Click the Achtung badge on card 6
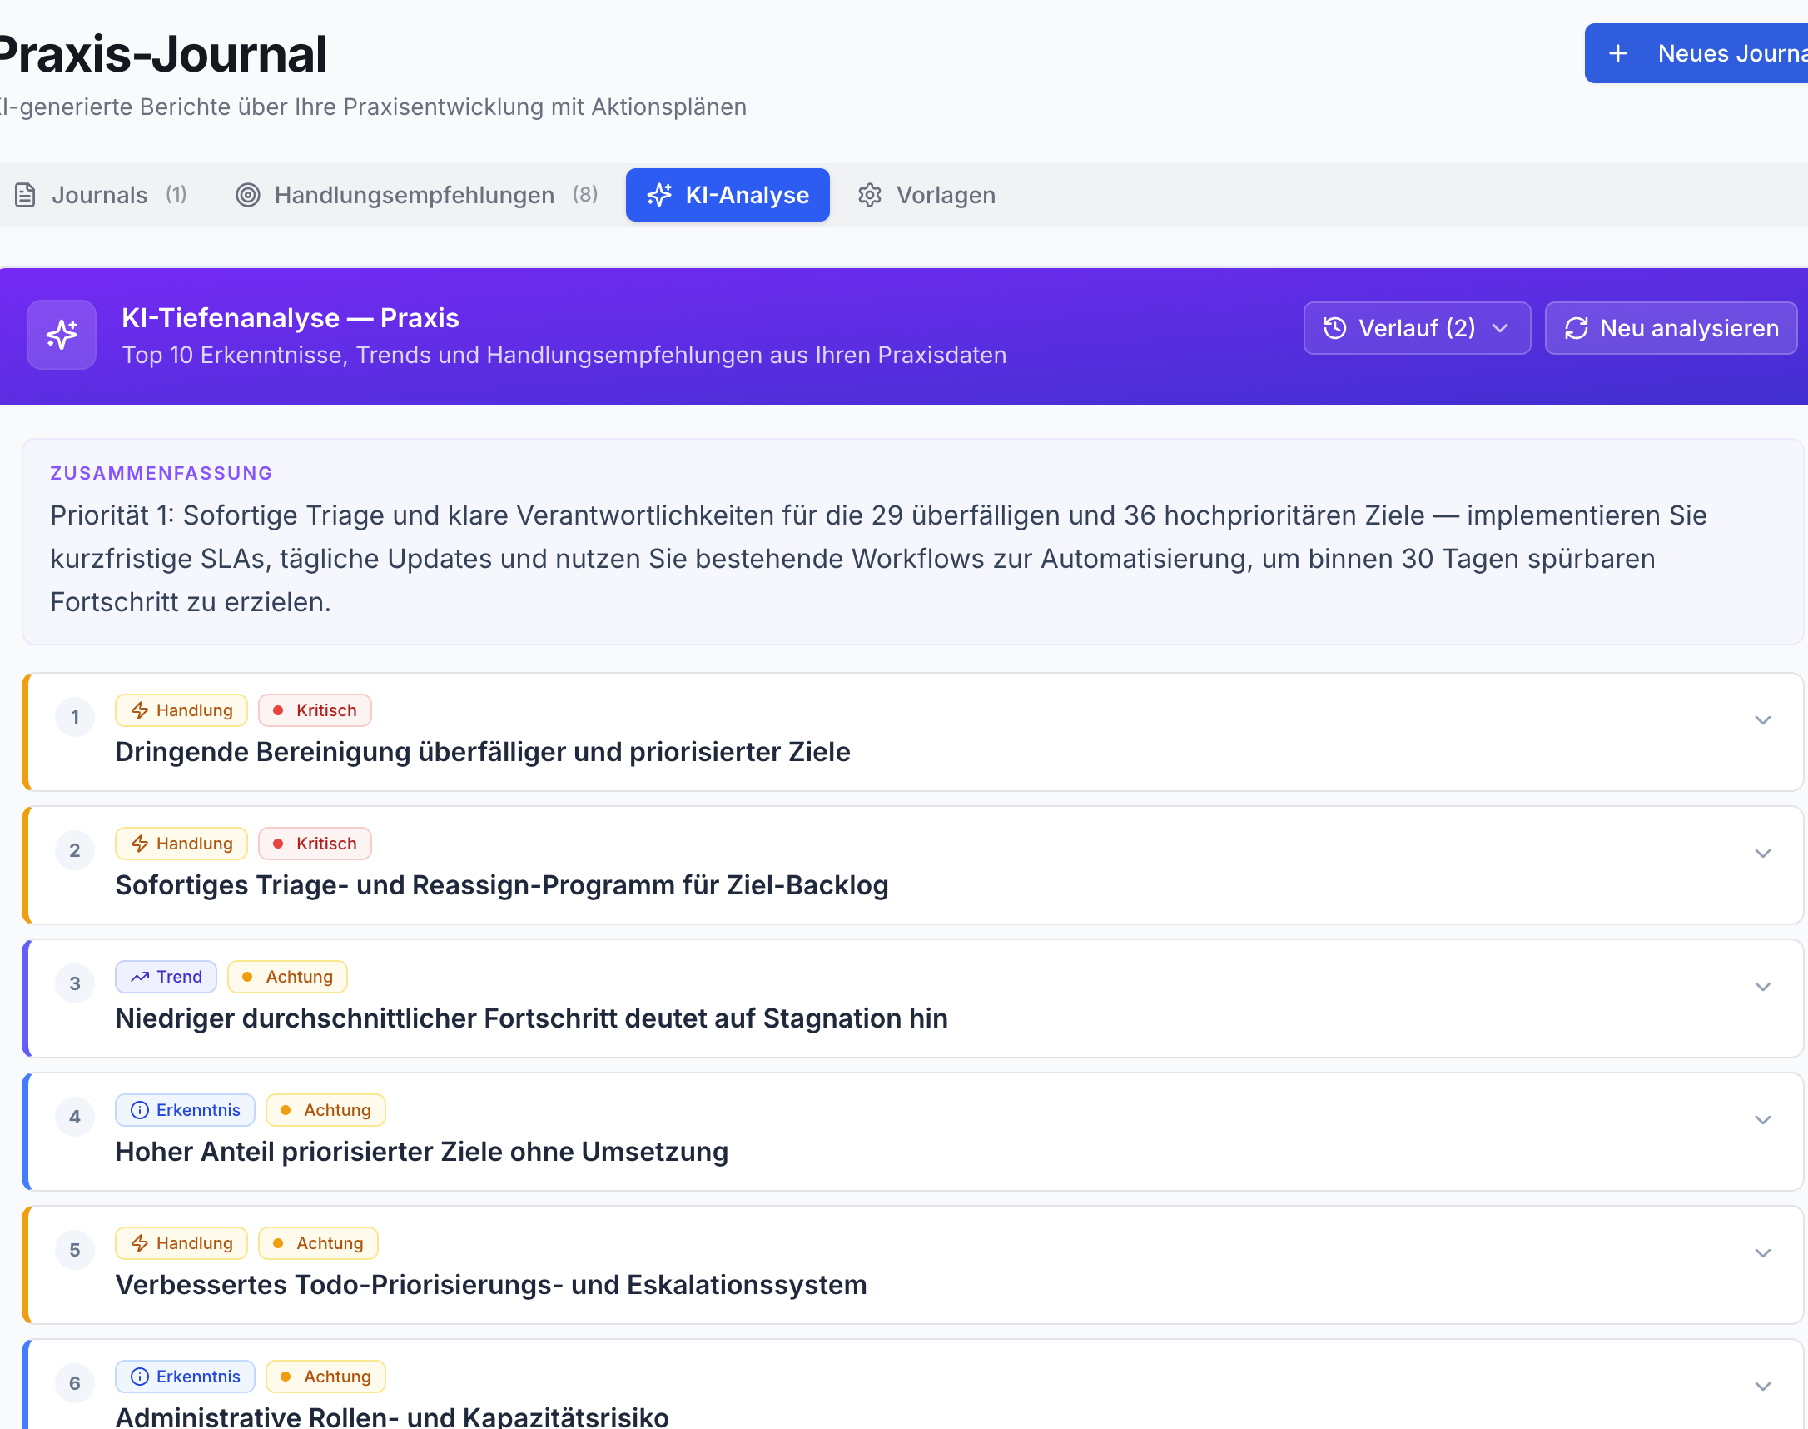Image resolution: width=1808 pixels, height=1429 pixels. [x=325, y=1377]
